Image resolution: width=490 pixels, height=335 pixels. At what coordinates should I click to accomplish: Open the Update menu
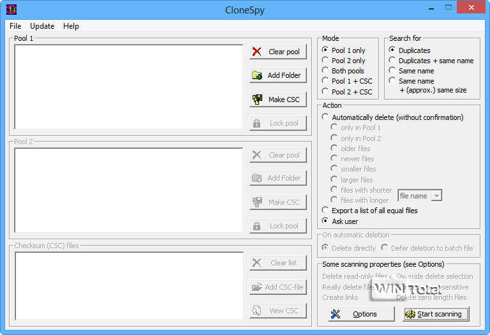tap(42, 26)
